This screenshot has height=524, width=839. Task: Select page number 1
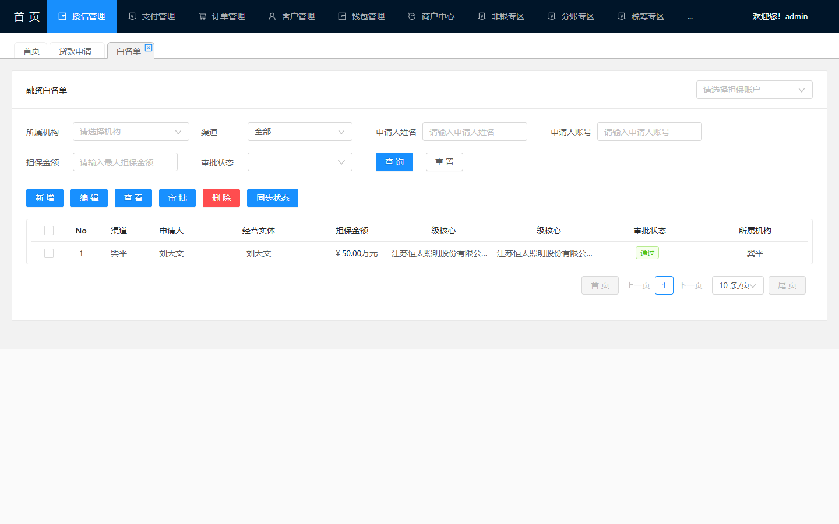click(664, 285)
